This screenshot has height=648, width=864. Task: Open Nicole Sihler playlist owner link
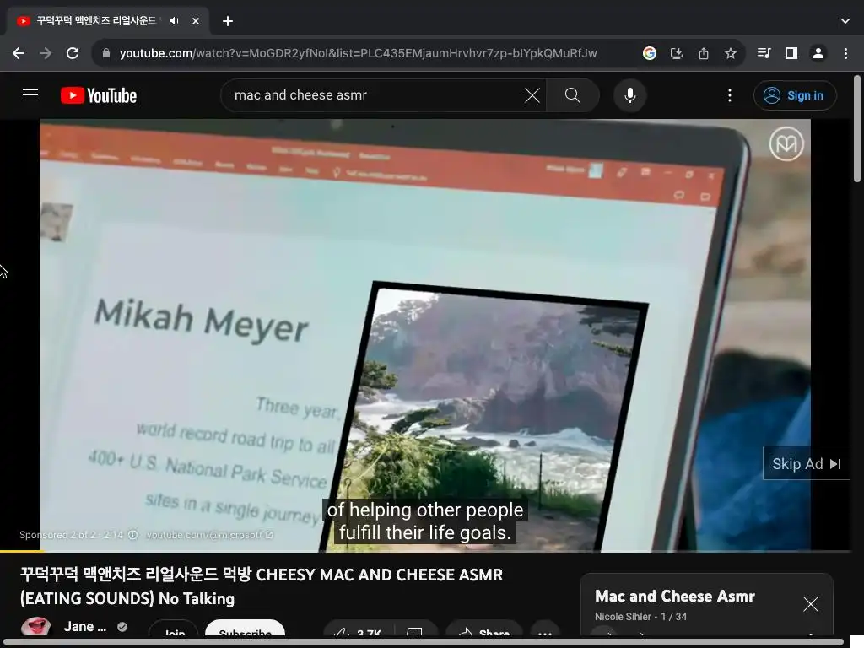pyautogui.click(x=623, y=617)
